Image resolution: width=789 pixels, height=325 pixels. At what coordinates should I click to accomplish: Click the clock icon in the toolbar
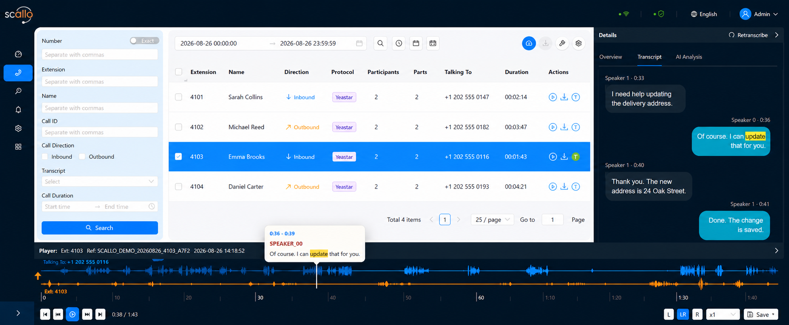tap(399, 43)
